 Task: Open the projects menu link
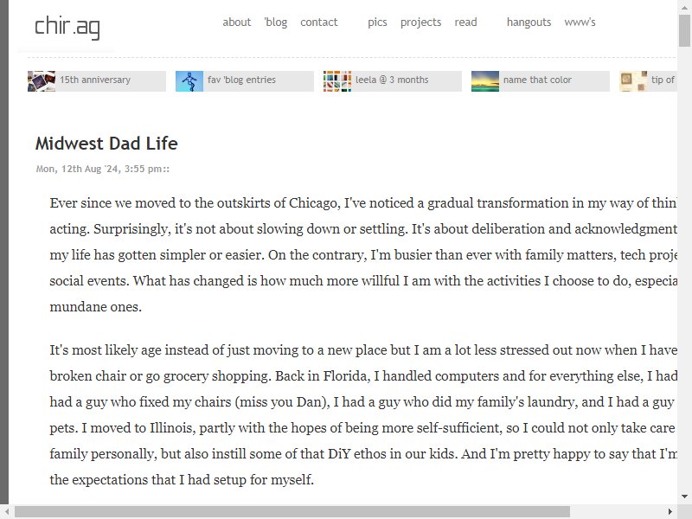[x=420, y=22]
